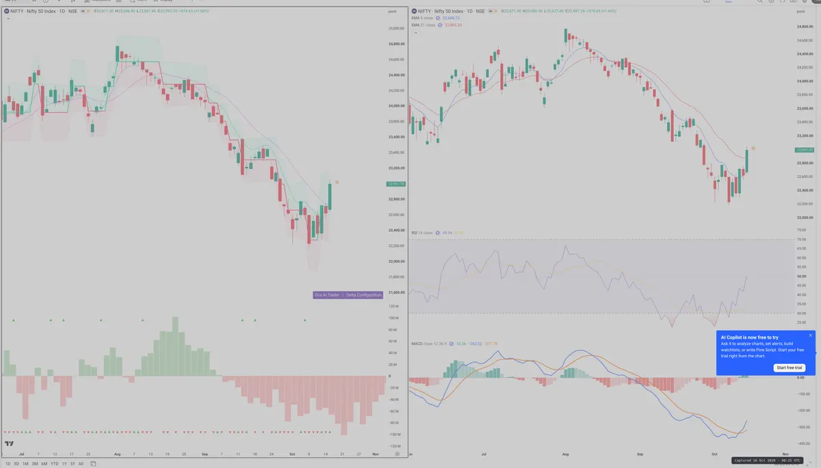Close the AI Copilot promo popup

[810, 335]
